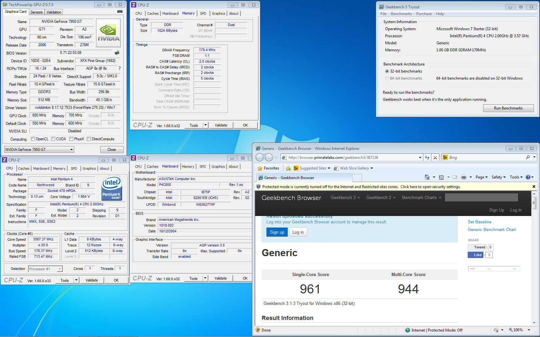
Task: Click Geekbench 3 title bar icon
Action: pyautogui.click(x=382, y=7)
